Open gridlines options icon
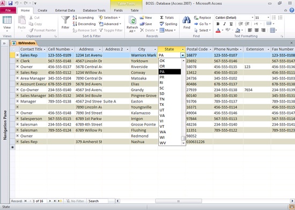 pyautogui.click(x=272, y=30)
